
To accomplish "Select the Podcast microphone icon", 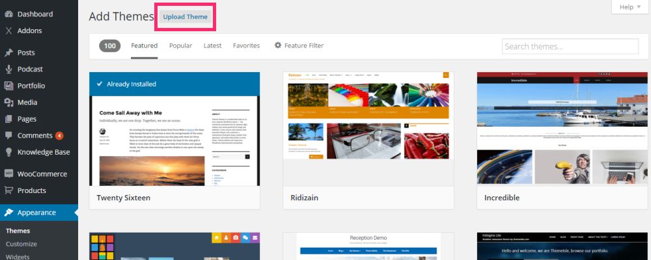I will click(8, 70).
